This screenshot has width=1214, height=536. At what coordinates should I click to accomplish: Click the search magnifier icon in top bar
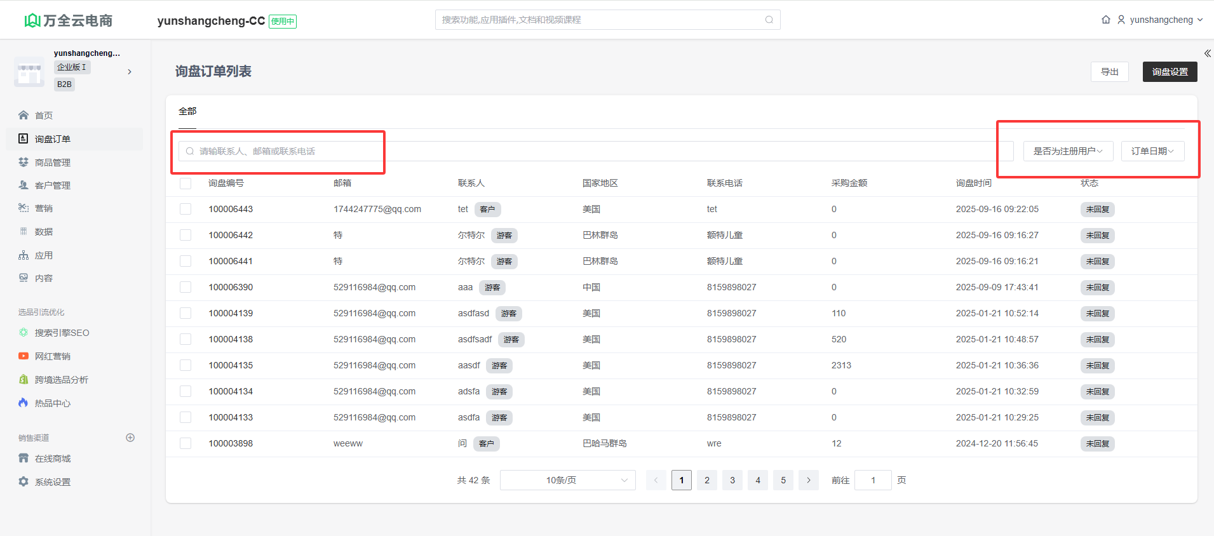pyautogui.click(x=769, y=20)
